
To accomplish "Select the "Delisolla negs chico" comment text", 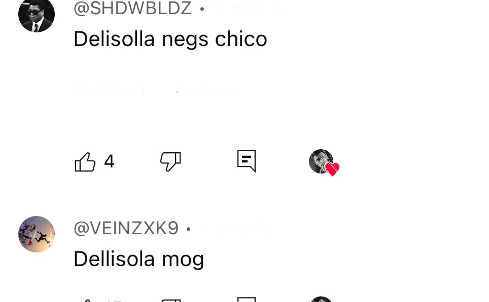I will tap(170, 39).
